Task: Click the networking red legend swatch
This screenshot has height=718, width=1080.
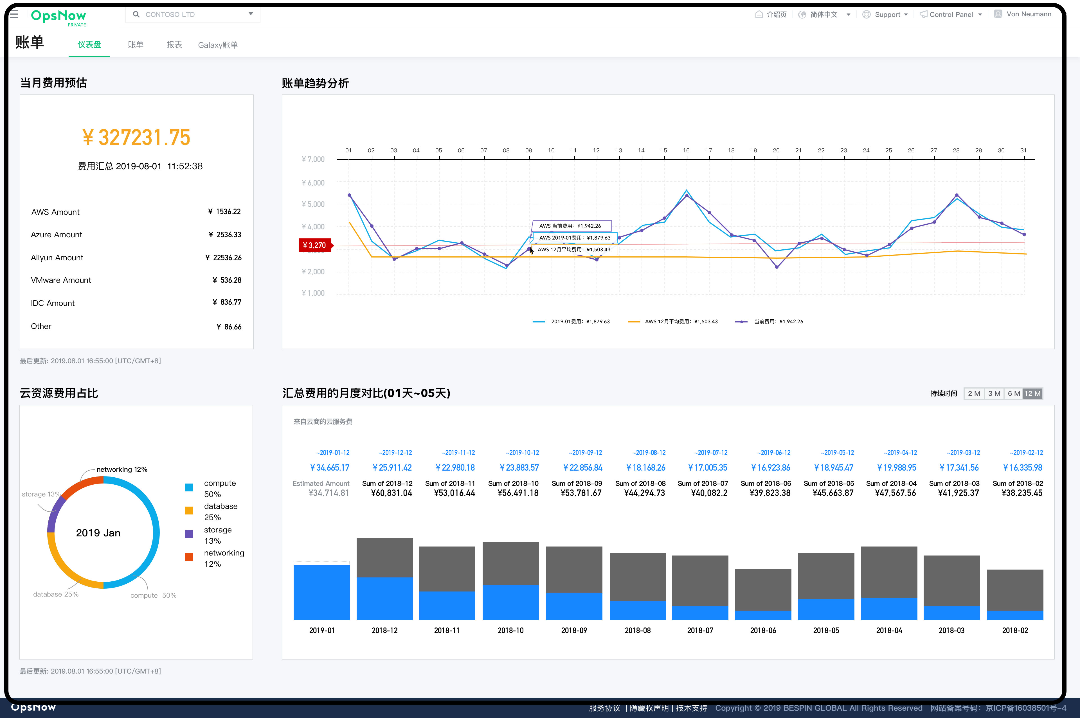Action: click(x=189, y=557)
